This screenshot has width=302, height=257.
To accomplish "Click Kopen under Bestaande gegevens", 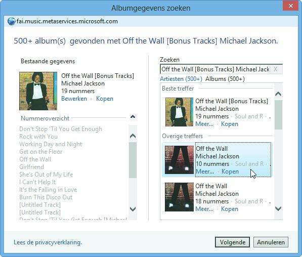I will click(x=105, y=99).
